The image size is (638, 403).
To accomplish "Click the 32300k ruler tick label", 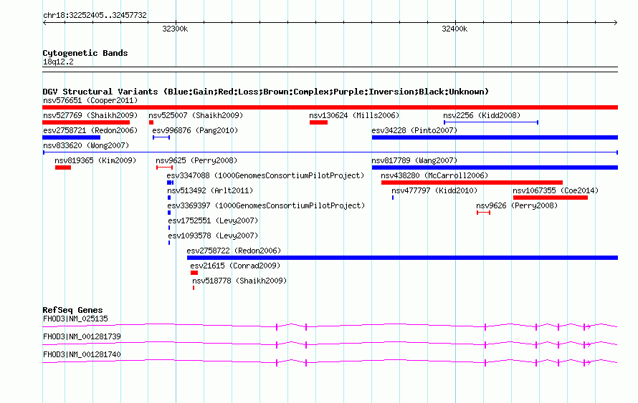I will click(175, 29).
